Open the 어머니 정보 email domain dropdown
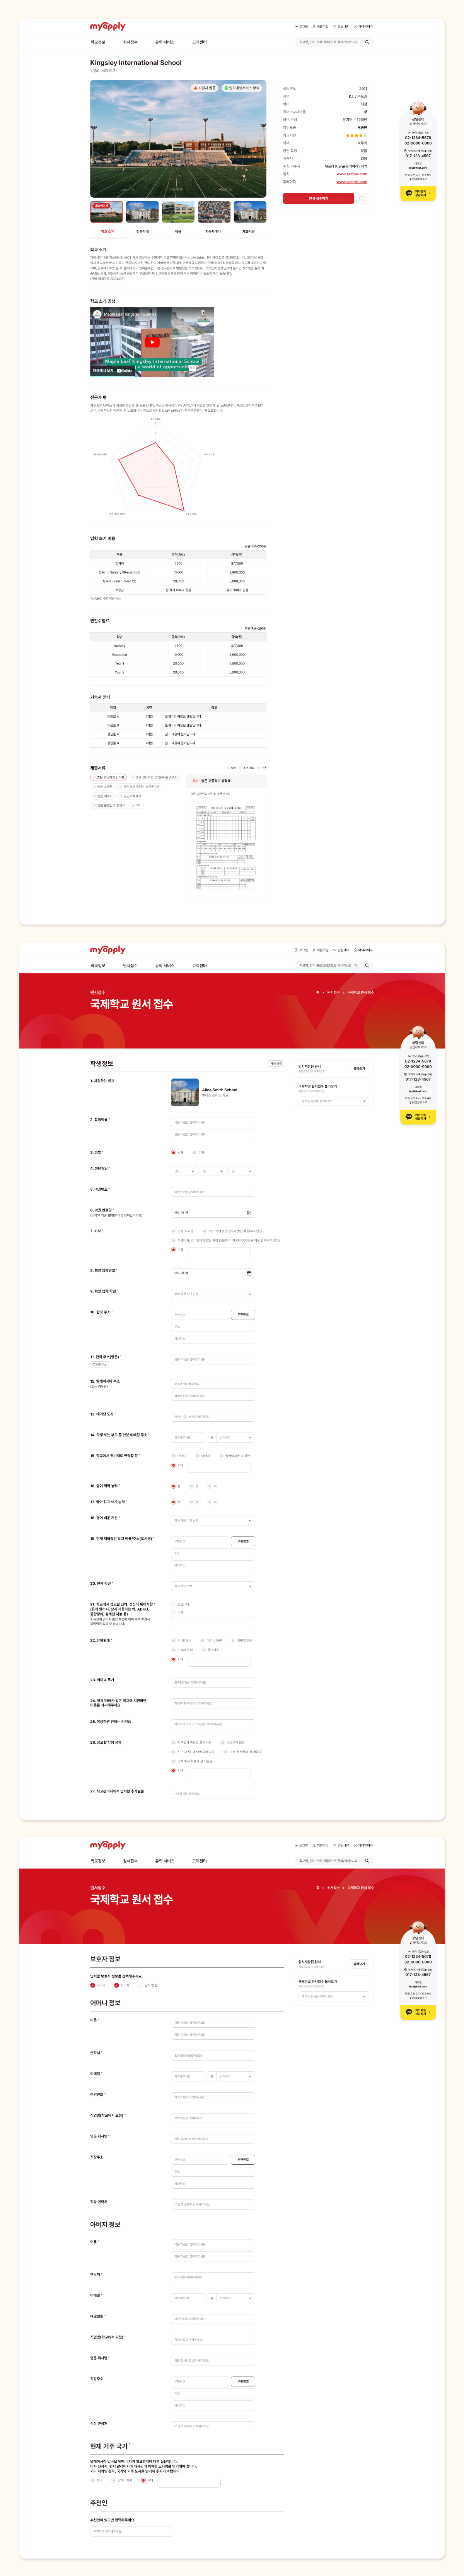This screenshot has width=464, height=2576. coord(235,2076)
